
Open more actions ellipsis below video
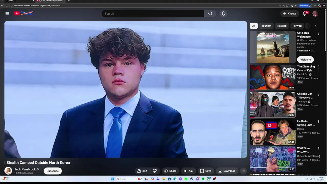click(243, 171)
